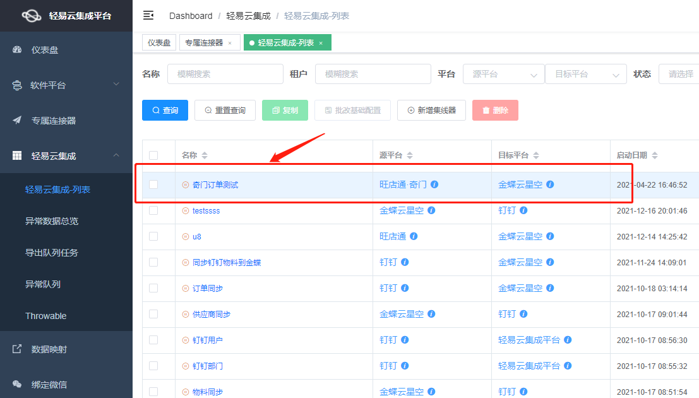Click info icon beside 钉钉 in testssss row

pyautogui.click(x=523, y=210)
